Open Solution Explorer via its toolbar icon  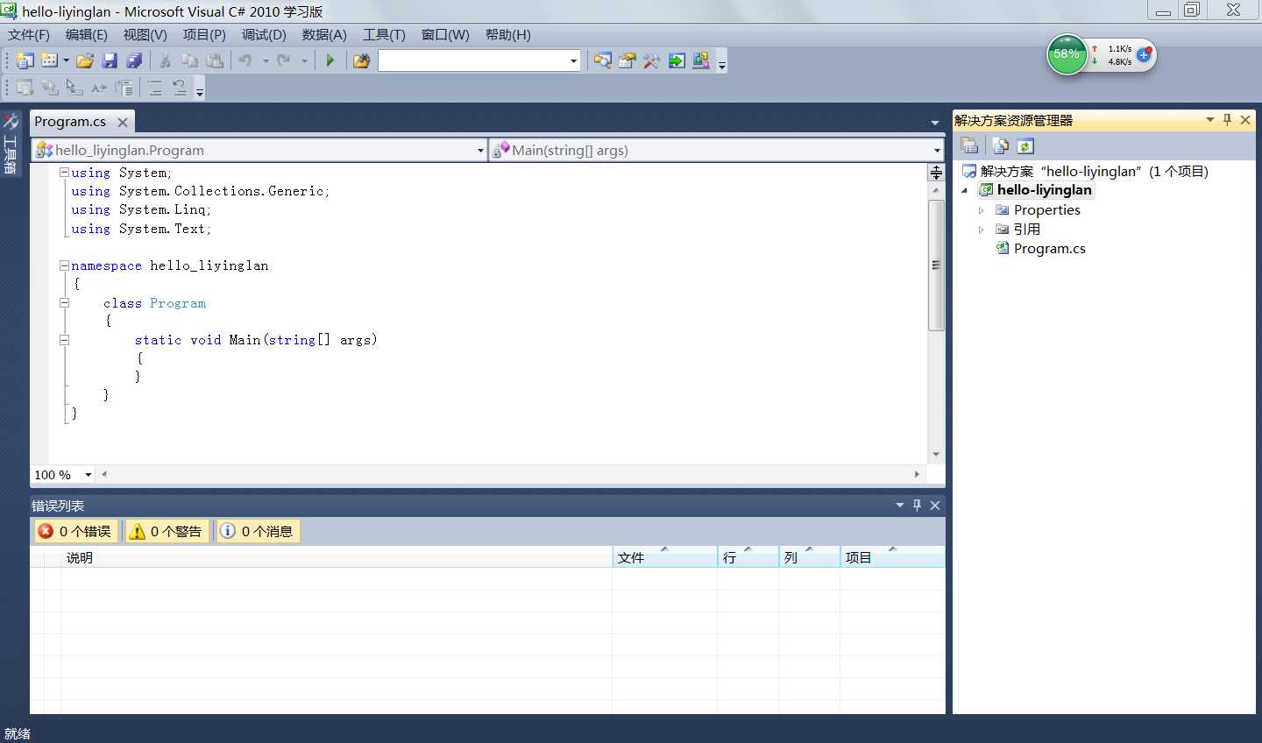[x=603, y=60]
